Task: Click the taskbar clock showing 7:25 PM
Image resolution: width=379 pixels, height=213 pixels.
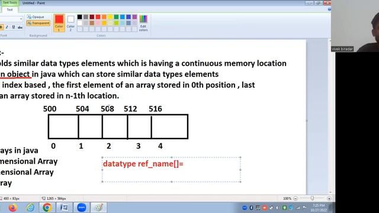Action: 319,208
